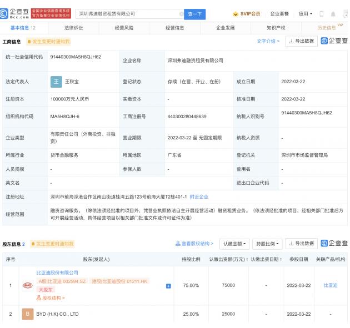The width and height of the screenshot is (350, 328).
Task: Click the 王 avatar of legal representative
Action: (x=56, y=82)
